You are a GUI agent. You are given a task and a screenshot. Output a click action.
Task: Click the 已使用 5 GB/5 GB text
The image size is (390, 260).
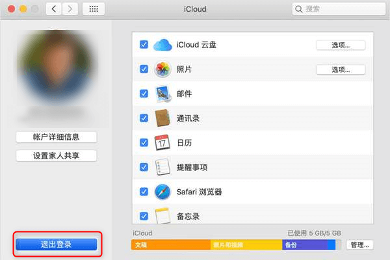314,233
